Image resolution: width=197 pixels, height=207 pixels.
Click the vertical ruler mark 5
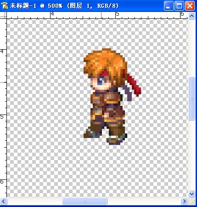click(x=2, y=117)
